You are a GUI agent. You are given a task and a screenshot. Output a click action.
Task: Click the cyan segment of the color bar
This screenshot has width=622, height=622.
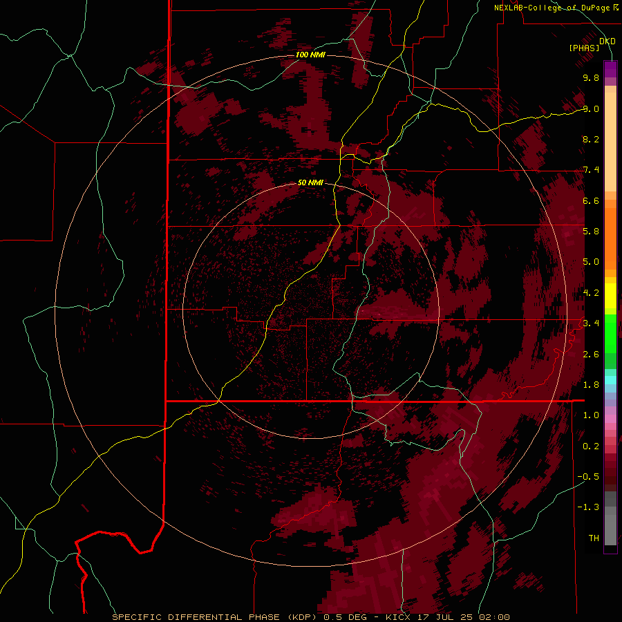[x=610, y=380]
